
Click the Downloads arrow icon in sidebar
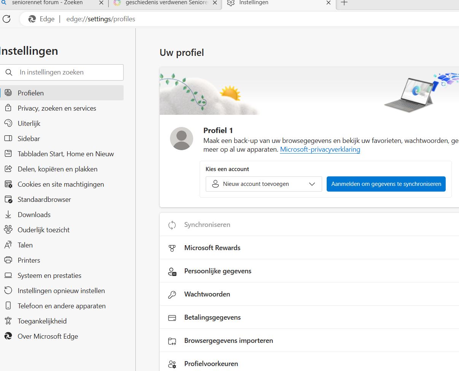click(8, 215)
